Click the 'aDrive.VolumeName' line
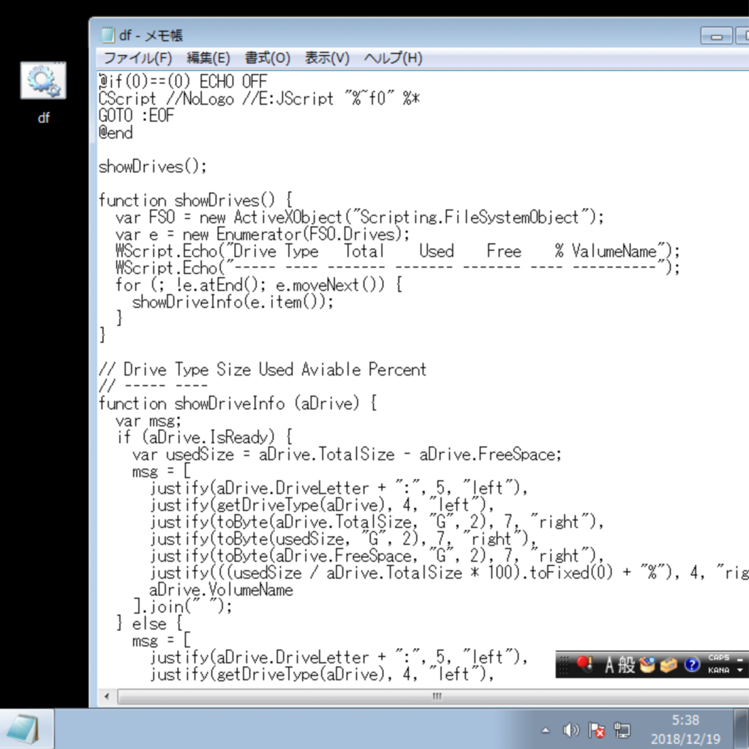This screenshot has height=749, width=749. (221, 589)
